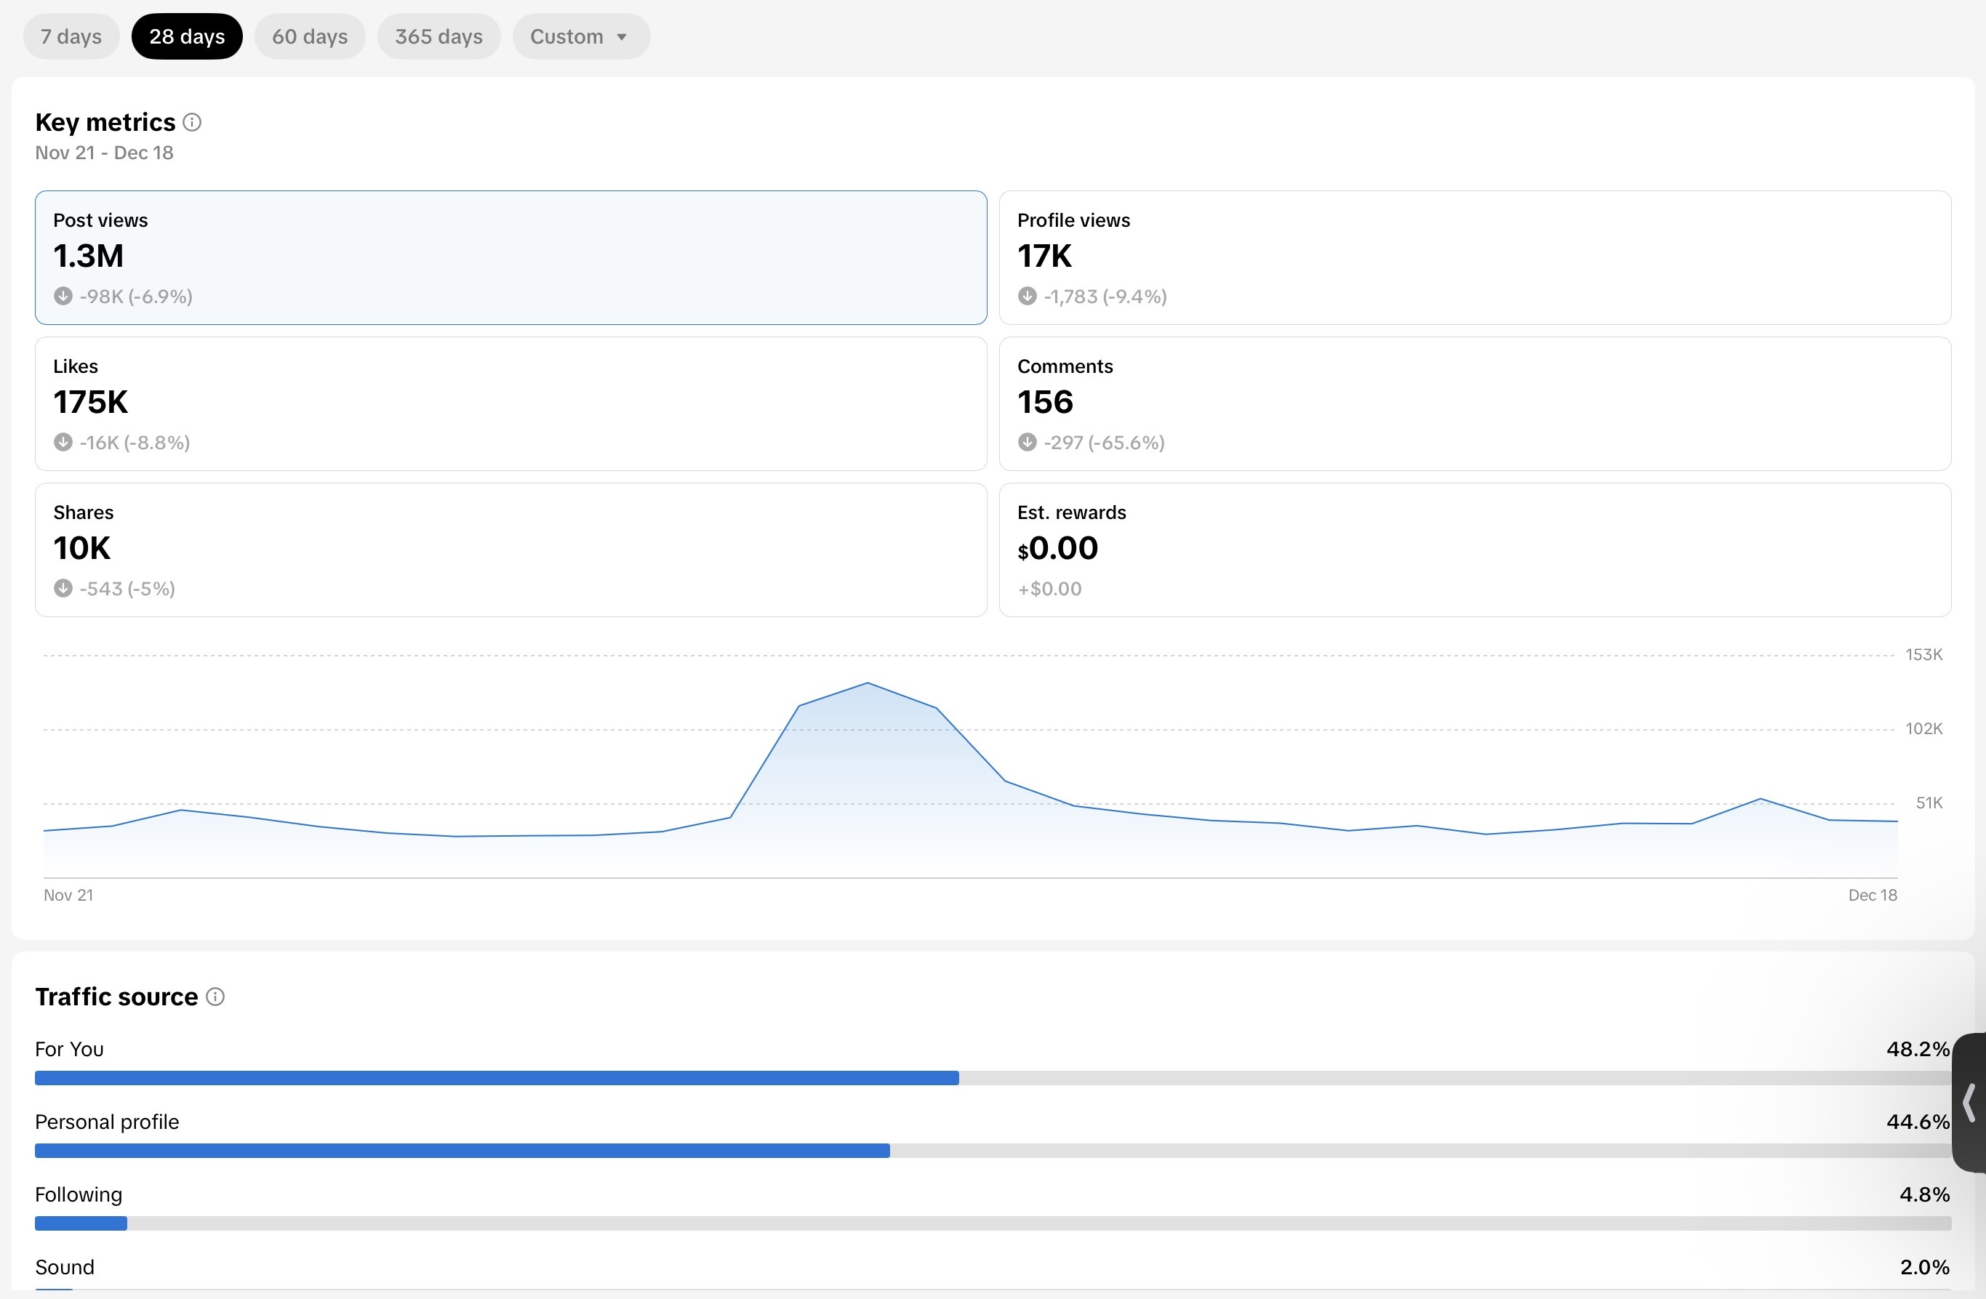Open the Custom date range dropdown
Viewport: 1986px width, 1299px height.
click(581, 36)
